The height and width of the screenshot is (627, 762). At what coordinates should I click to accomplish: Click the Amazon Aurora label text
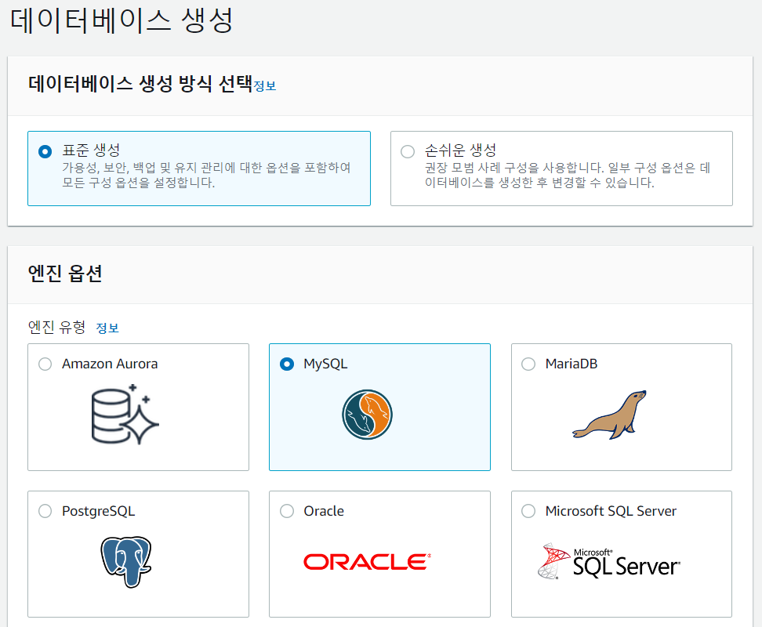(x=110, y=364)
